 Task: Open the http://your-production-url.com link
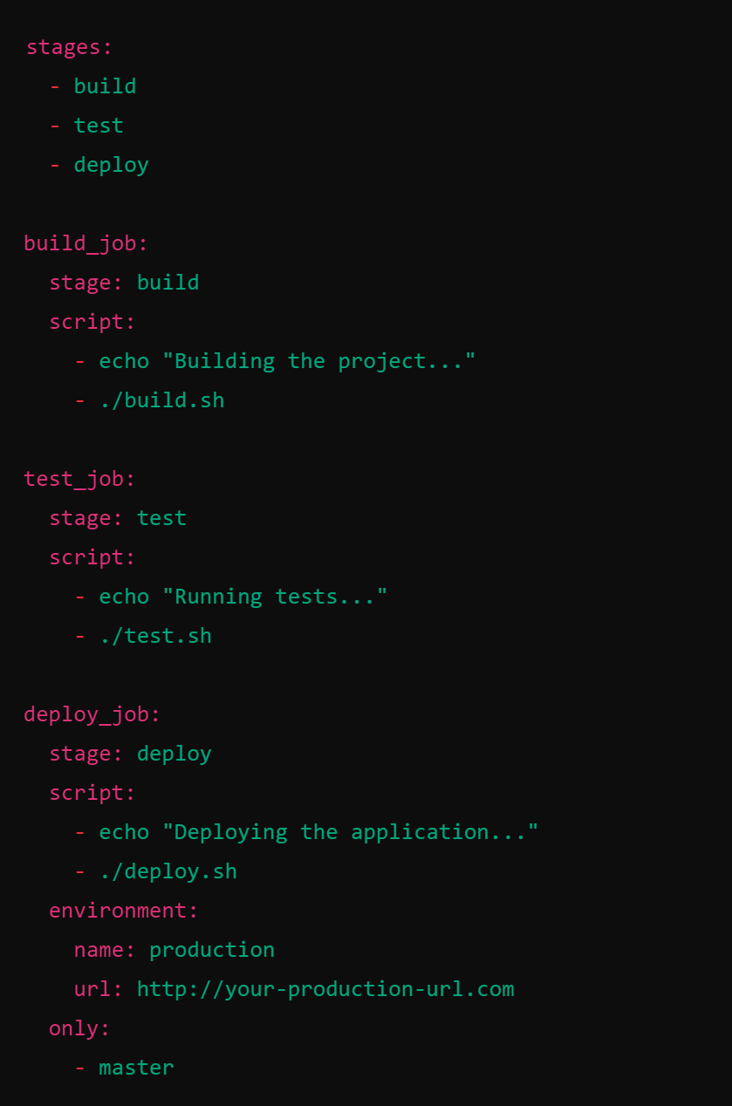point(325,989)
